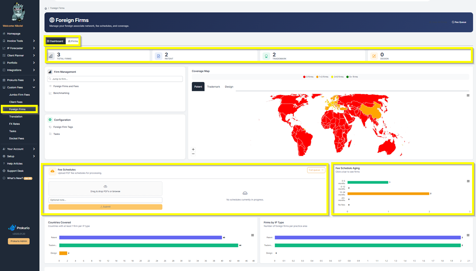
Task: Open the Fee Schedule Aging chart menu icon
Action: 468,181
